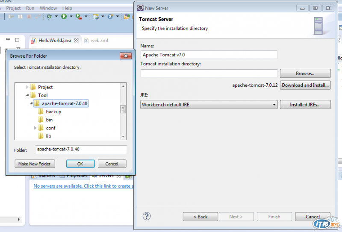The width and height of the screenshot is (342, 232).
Task: Minimize the left Eclipse view panel
Action: pos(8,39)
